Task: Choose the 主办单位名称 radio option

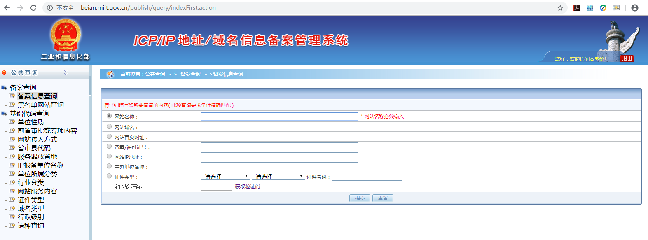Action: [x=109, y=166]
